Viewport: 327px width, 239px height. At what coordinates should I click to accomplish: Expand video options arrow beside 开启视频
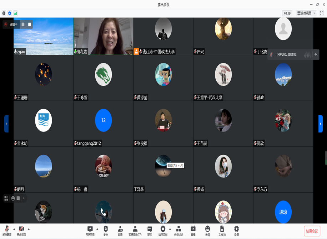pos(29,229)
